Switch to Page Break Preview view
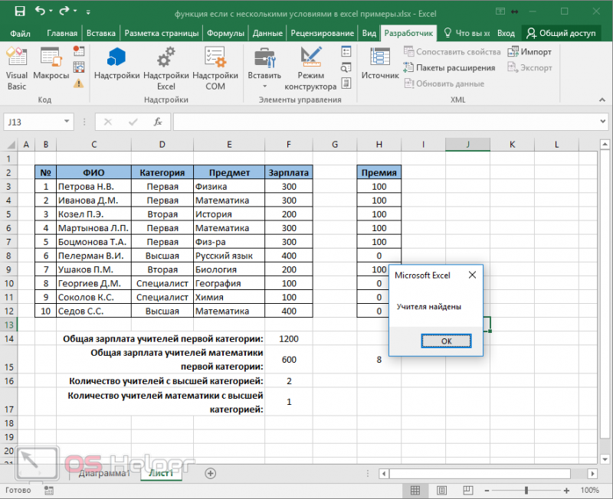This screenshot has width=613, height=499. pyautogui.click(x=467, y=490)
